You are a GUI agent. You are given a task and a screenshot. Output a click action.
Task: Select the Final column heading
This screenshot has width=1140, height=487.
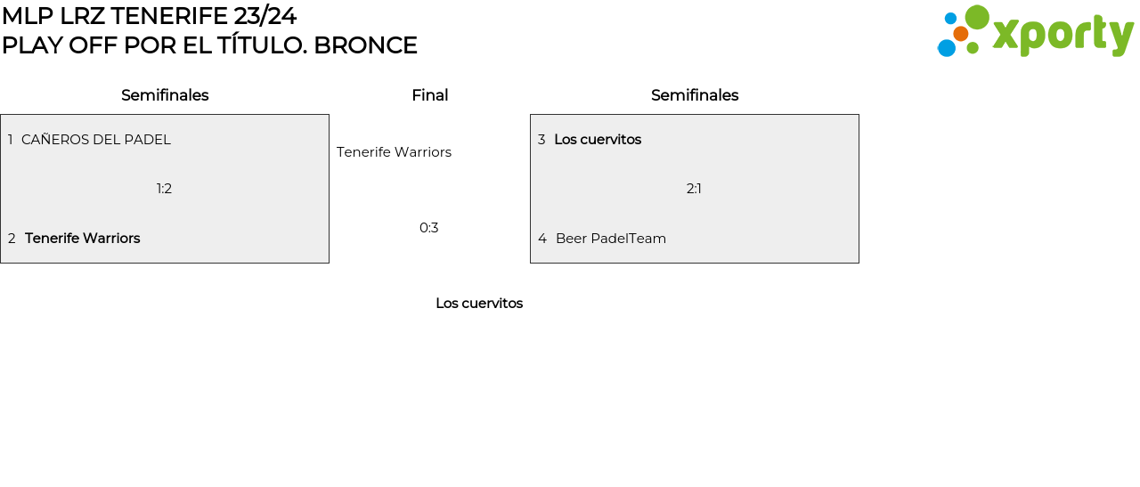coord(429,95)
